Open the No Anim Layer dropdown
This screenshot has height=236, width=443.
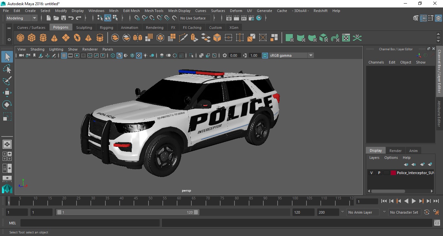tap(363, 212)
